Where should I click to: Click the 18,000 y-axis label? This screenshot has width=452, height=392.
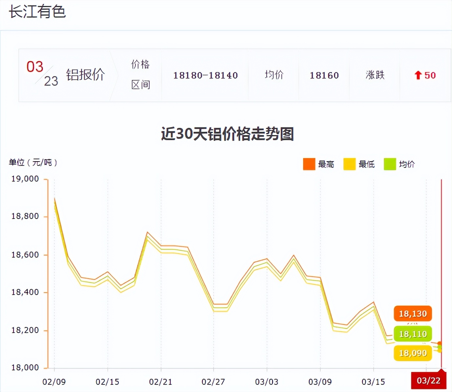[x=25, y=368]
